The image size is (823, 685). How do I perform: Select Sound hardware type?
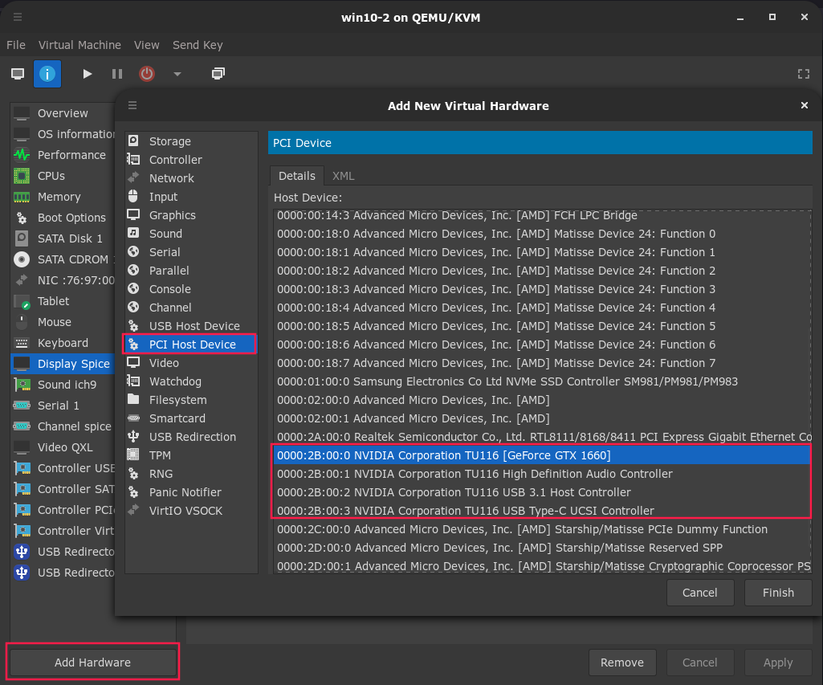click(192, 234)
